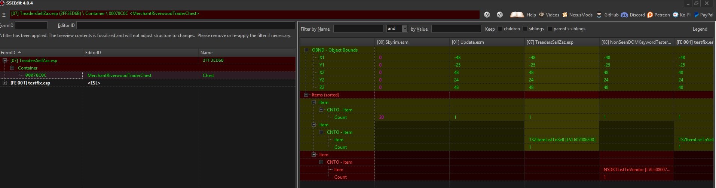The image size is (716, 188).
Task: Click the Discord logo icon
Action: tap(624, 15)
